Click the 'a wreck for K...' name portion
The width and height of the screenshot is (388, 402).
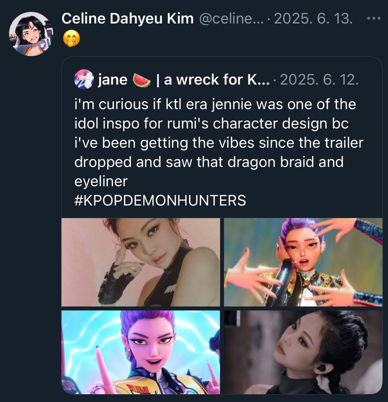216,80
